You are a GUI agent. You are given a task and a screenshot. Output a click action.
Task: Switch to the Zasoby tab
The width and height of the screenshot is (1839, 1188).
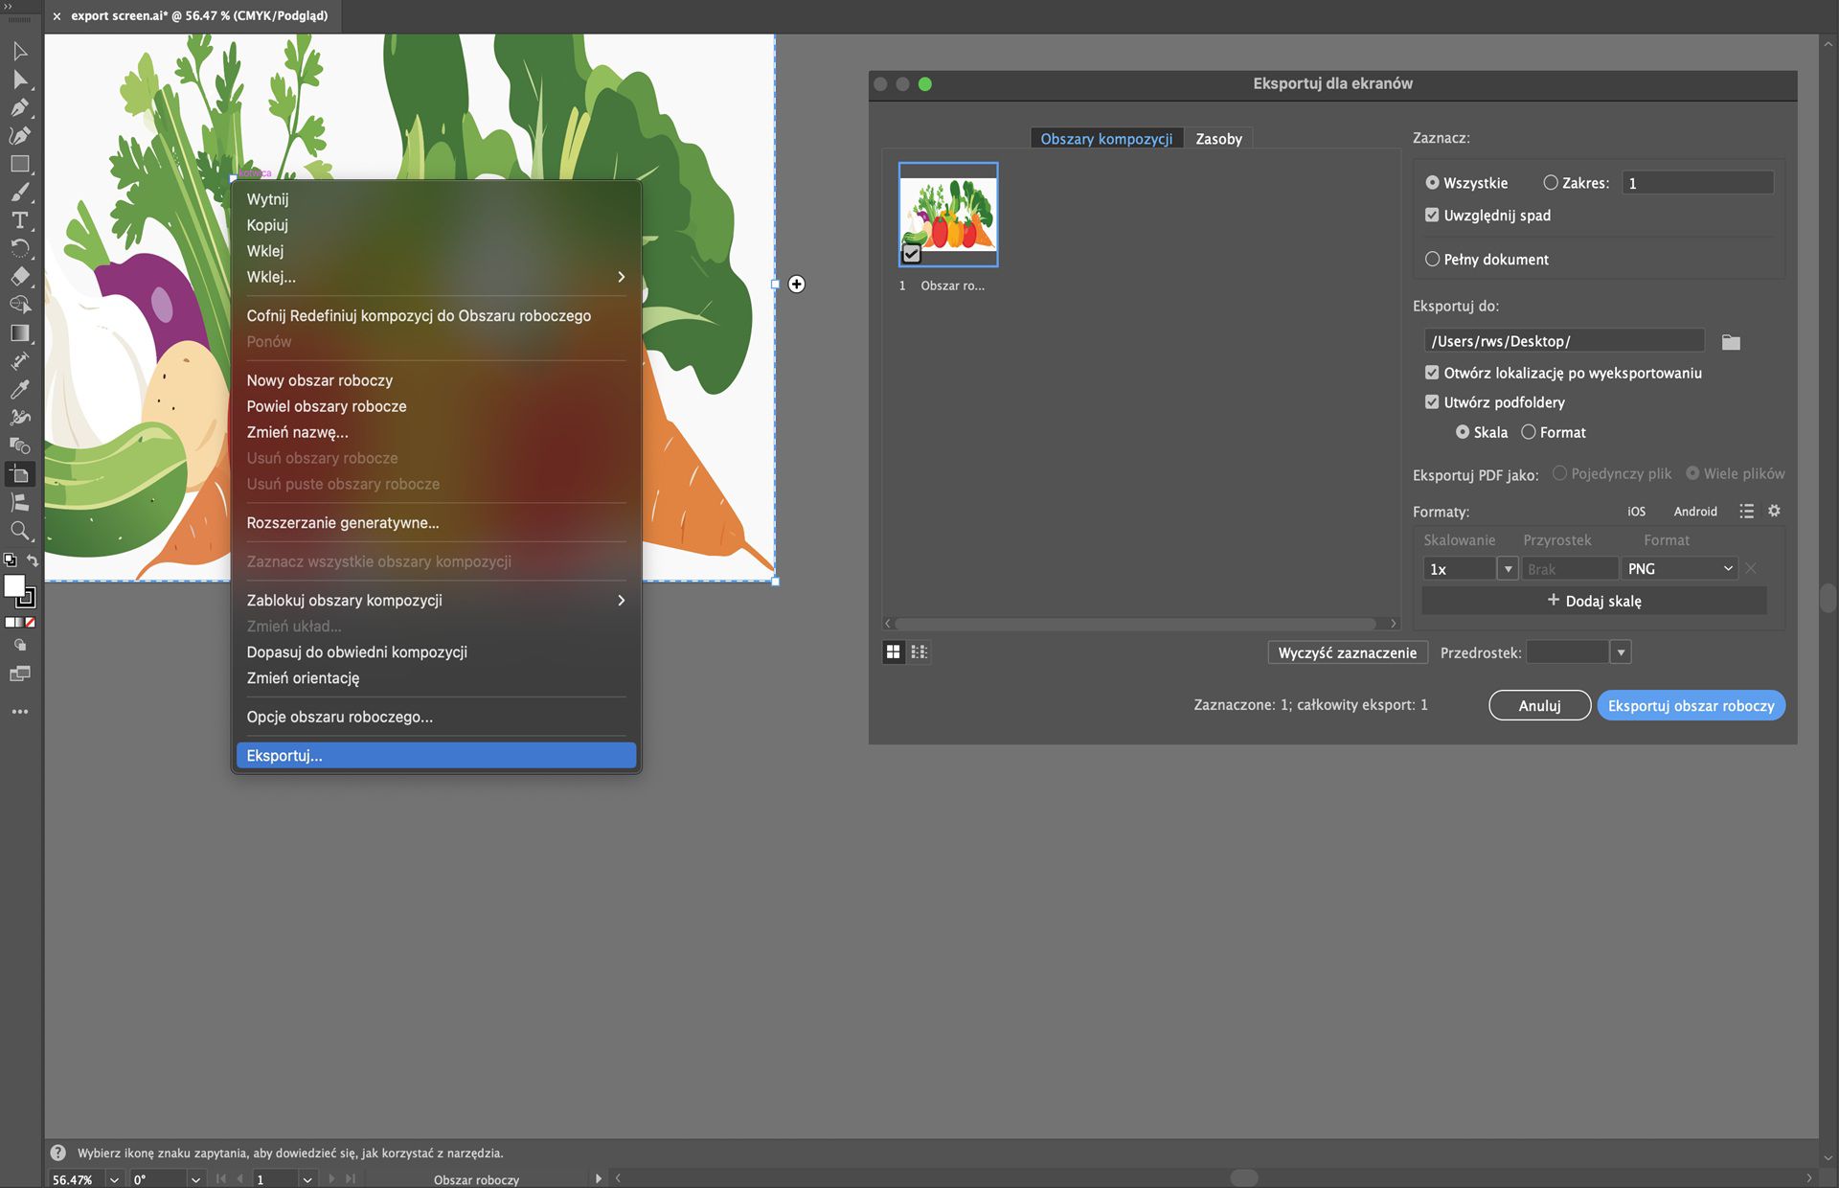1218,138
